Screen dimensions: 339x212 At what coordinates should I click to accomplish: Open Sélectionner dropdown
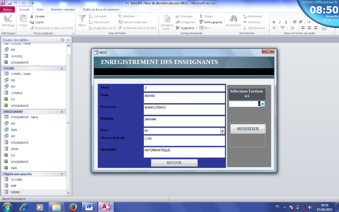point(255,28)
